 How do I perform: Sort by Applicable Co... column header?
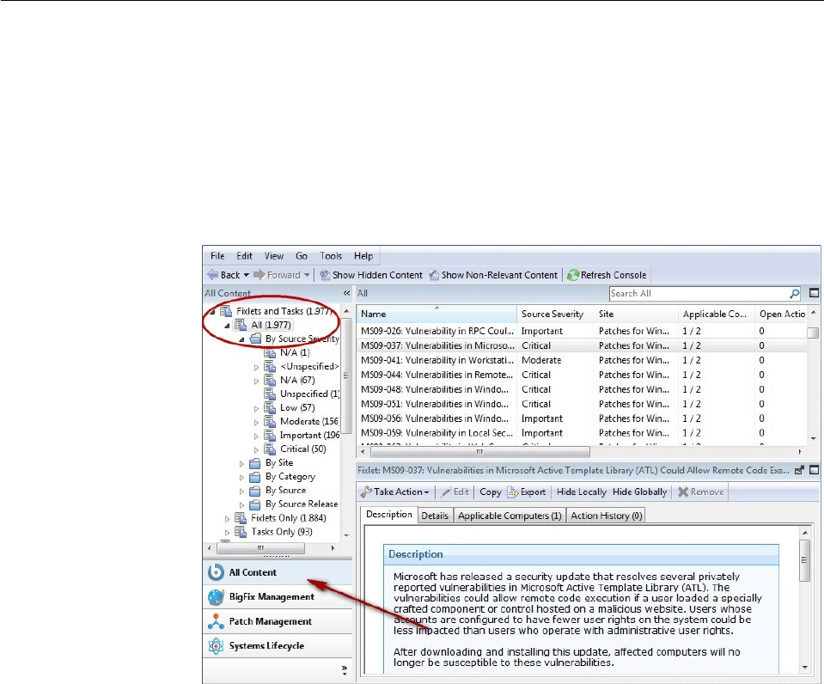[x=717, y=314]
